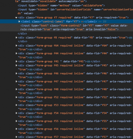Click the data-fid "f41" attribute value
The width and height of the screenshot is (133, 139).
pos(81,61)
